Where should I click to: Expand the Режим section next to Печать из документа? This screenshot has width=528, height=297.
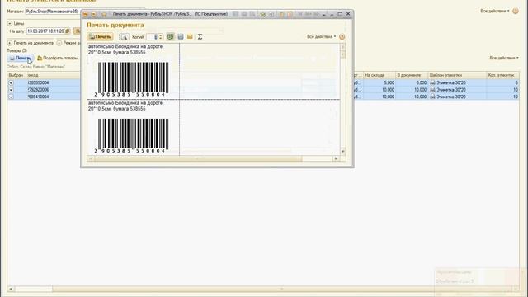coord(59,43)
